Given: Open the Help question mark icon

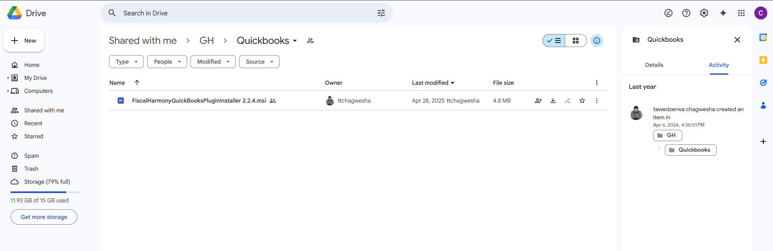Looking at the screenshot, I should (686, 13).
